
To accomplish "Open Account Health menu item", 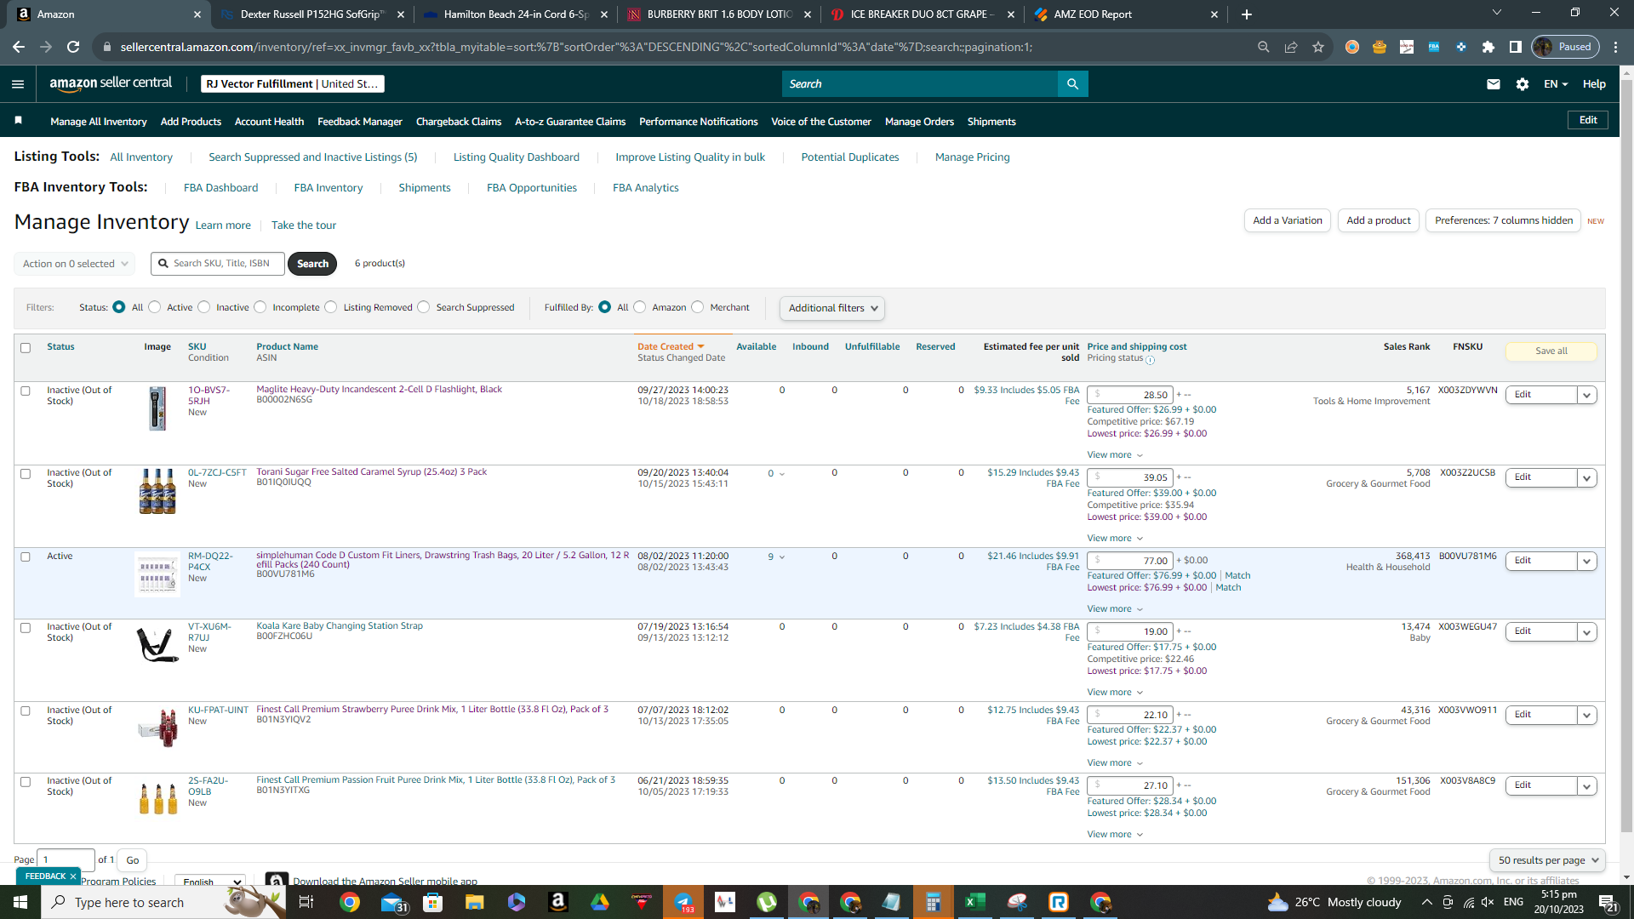I will tap(269, 122).
